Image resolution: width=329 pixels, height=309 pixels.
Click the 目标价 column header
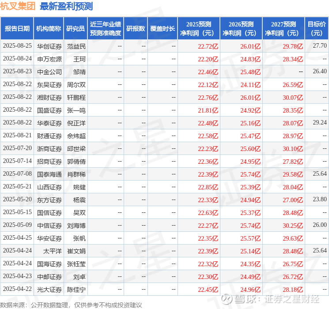pyautogui.click(x=317, y=29)
